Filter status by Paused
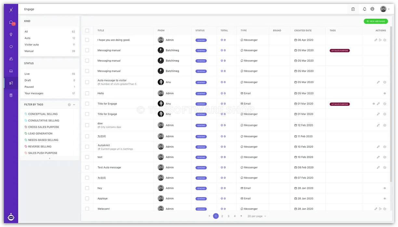The image size is (398, 227). [50, 87]
